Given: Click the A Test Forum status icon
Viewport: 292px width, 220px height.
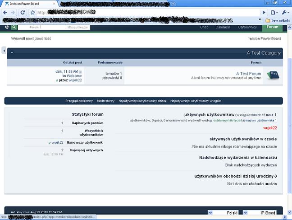Looking at the screenshot, I should point(273,75).
